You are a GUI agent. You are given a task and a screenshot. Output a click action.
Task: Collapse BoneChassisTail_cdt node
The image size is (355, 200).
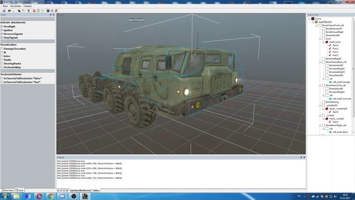320,85
